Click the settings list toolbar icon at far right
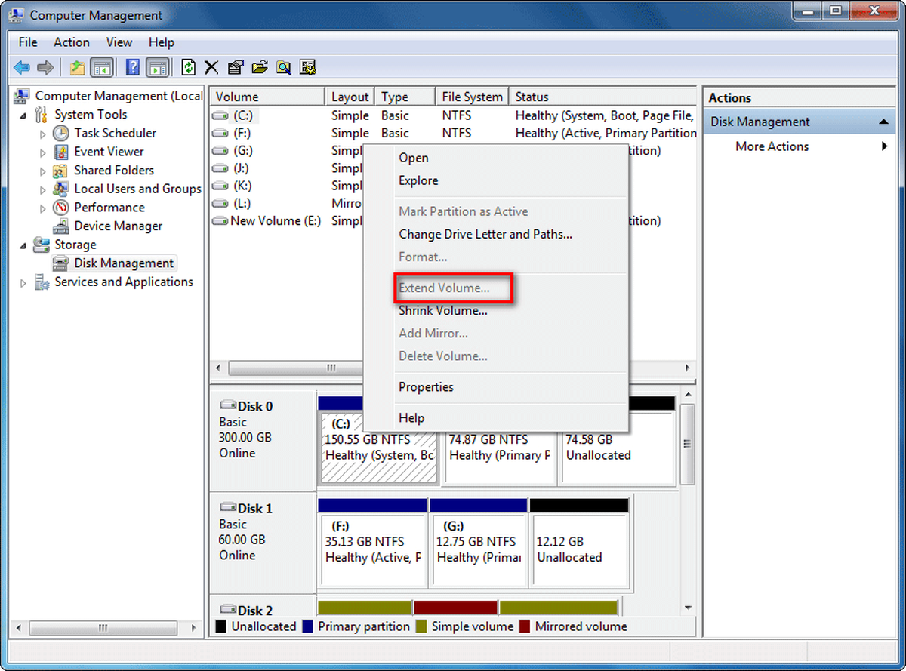This screenshot has width=906, height=671. point(308,68)
